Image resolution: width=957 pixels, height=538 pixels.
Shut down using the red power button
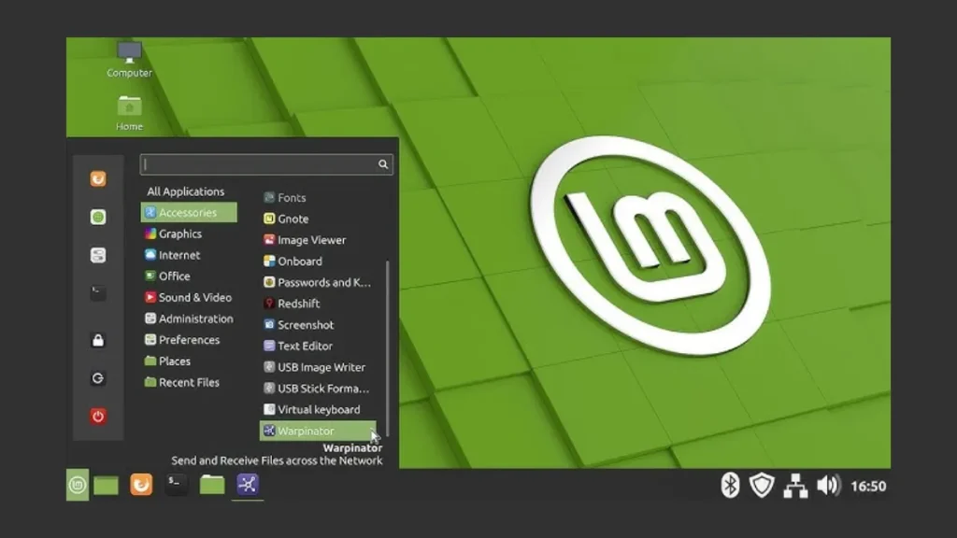coord(97,417)
